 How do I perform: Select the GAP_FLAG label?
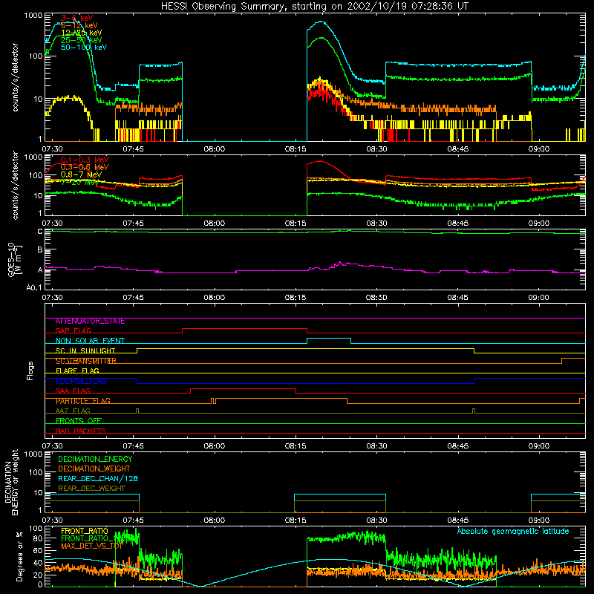coord(73,330)
